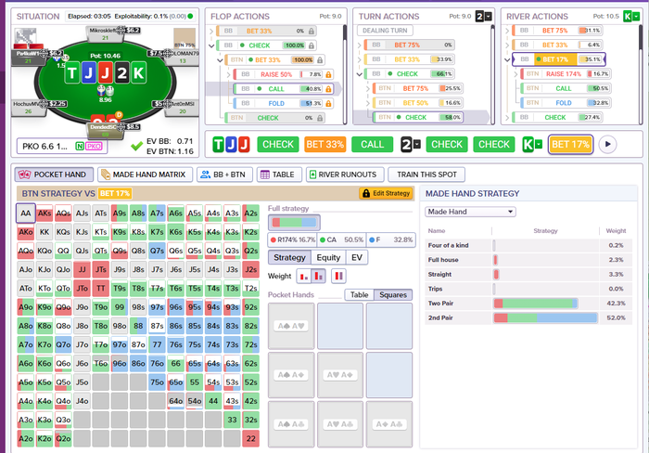Image resolution: width=649 pixels, height=453 pixels.
Task: Select the F 32.8% action filter
Action: click(390, 239)
